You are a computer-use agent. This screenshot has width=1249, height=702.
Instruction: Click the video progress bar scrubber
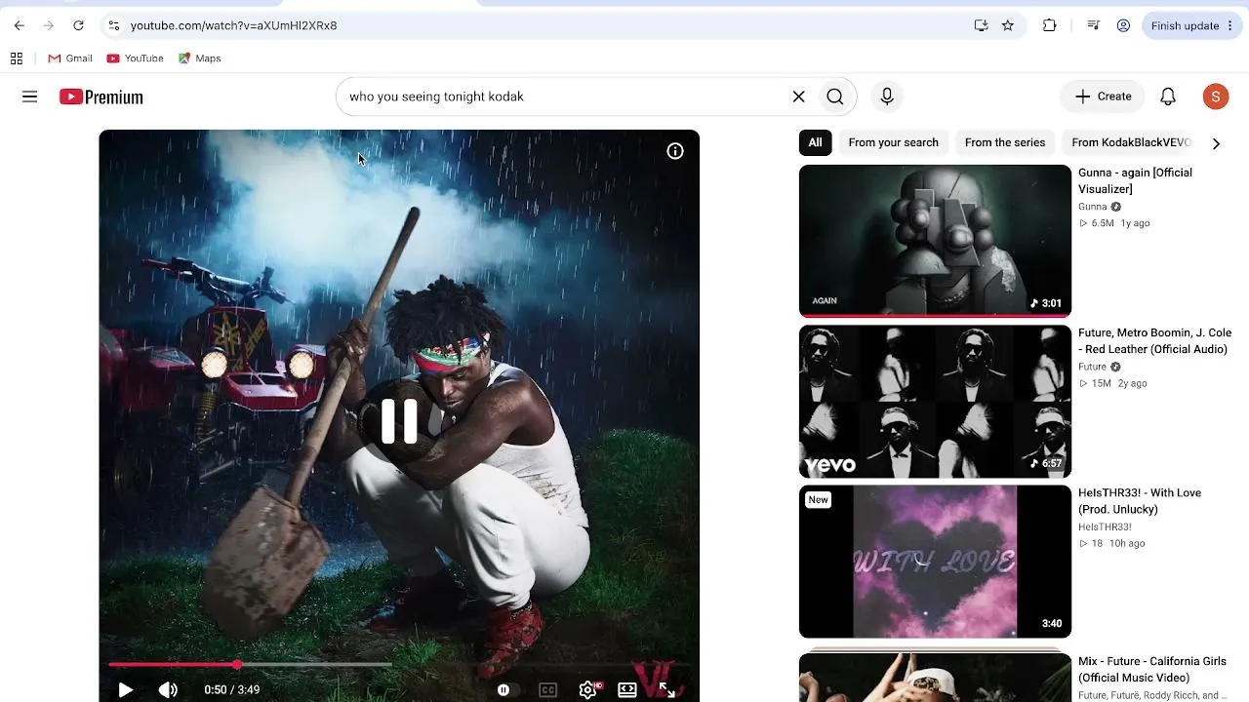pos(236,664)
